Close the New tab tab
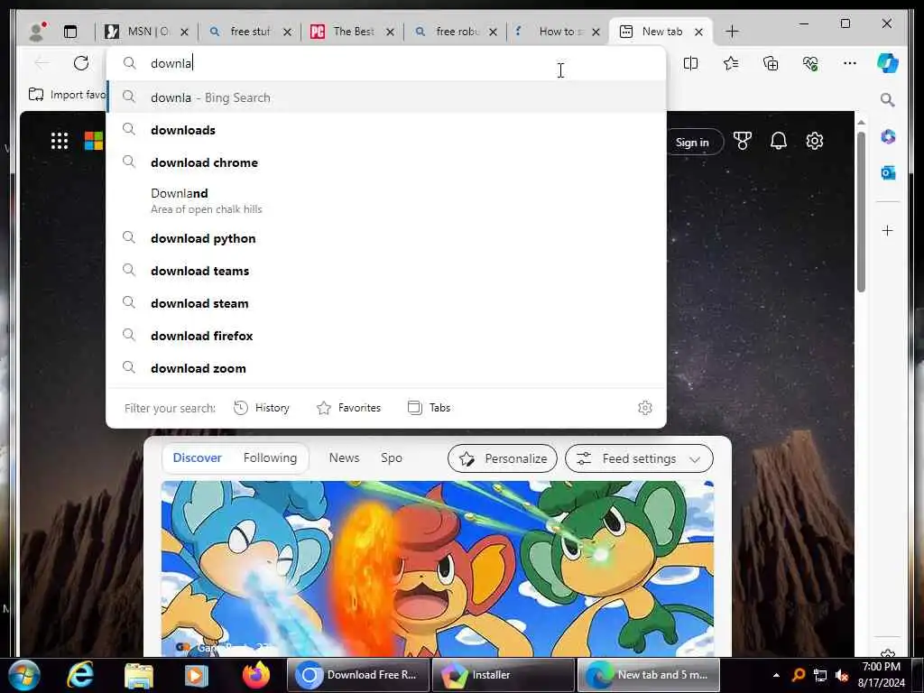 [699, 32]
